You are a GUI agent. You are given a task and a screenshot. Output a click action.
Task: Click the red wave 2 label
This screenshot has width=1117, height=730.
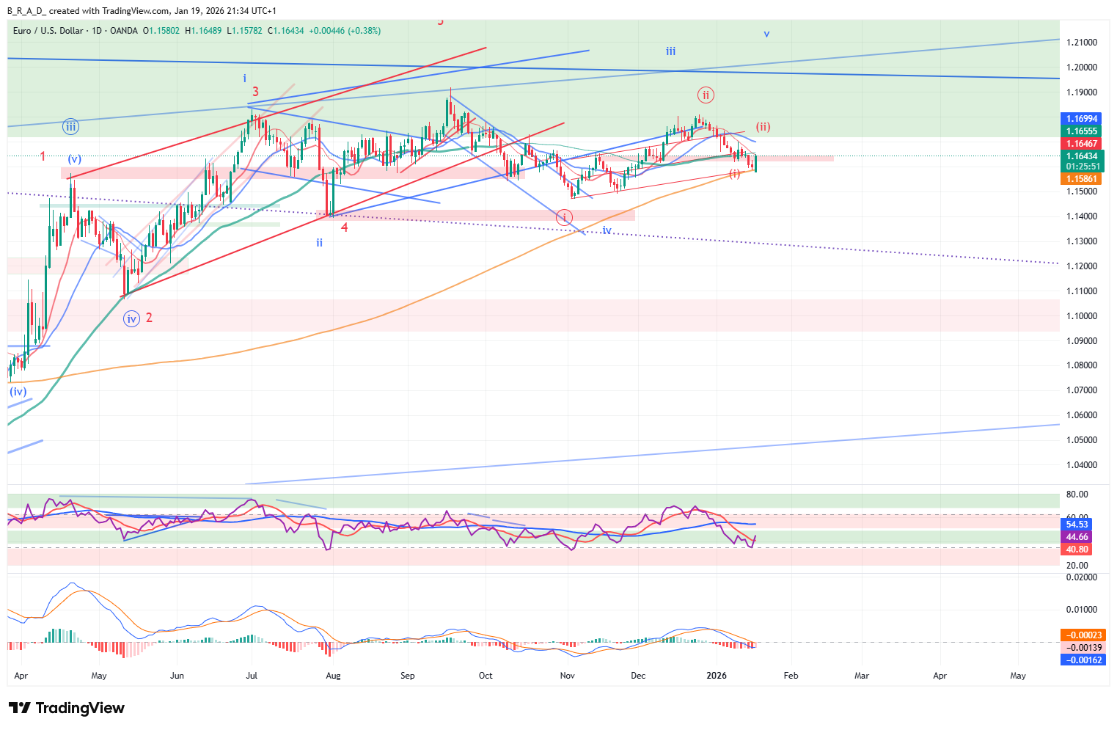click(149, 318)
